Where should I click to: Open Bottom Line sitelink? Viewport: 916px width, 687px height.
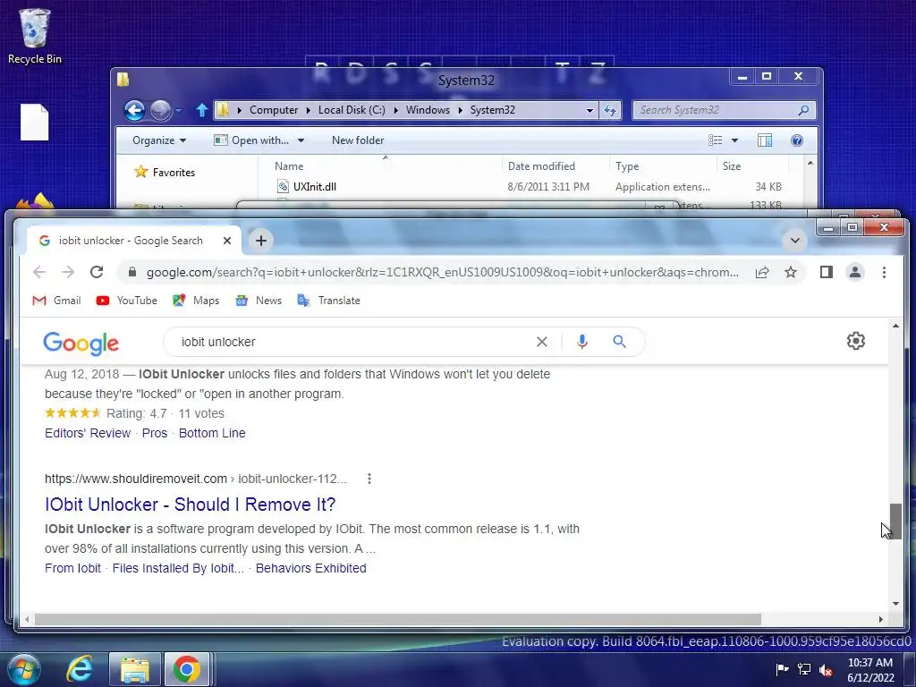click(x=212, y=433)
